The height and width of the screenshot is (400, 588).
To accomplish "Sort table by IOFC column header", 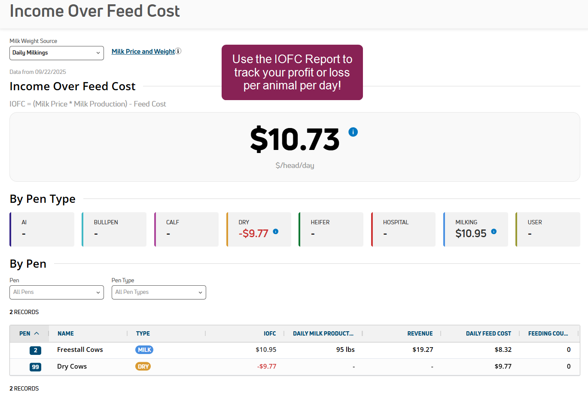I will tap(269, 333).
